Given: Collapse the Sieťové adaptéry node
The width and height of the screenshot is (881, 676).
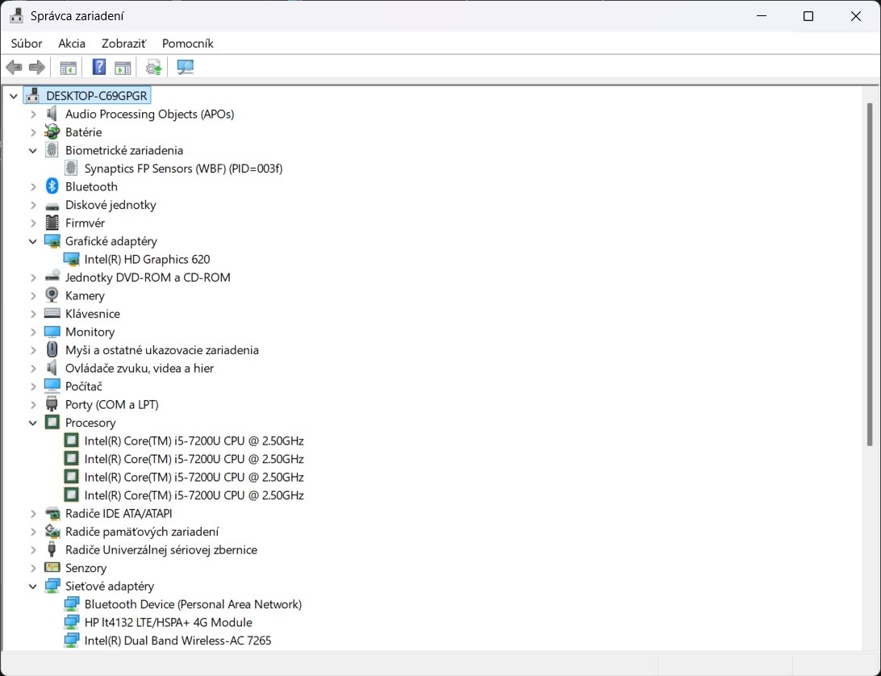Looking at the screenshot, I should pos(33,586).
